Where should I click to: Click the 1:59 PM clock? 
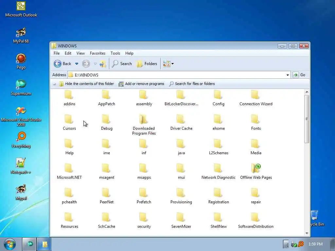click(315, 244)
